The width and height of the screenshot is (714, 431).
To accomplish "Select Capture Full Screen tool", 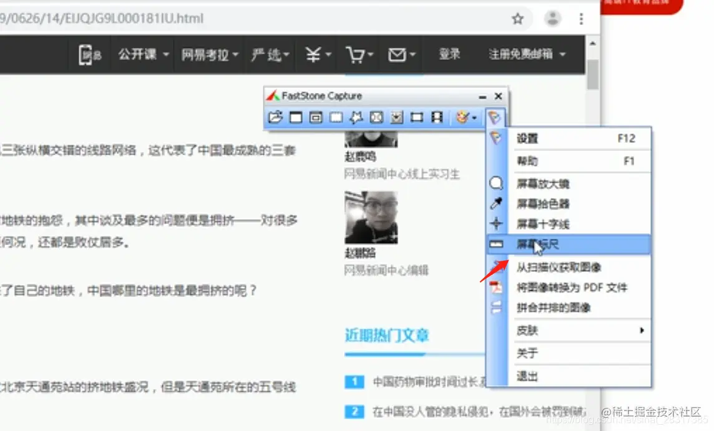I will pyautogui.click(x=376, y=117).
